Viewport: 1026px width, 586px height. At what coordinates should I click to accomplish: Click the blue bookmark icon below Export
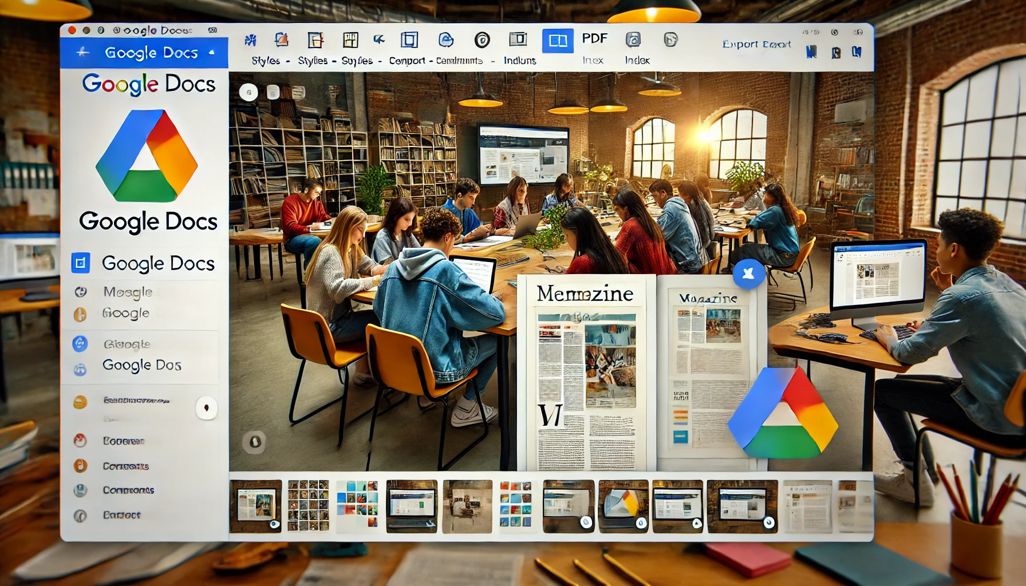pos(811,53)
